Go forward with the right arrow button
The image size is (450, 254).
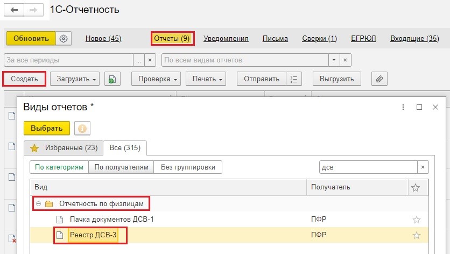[x=33, y=10]
